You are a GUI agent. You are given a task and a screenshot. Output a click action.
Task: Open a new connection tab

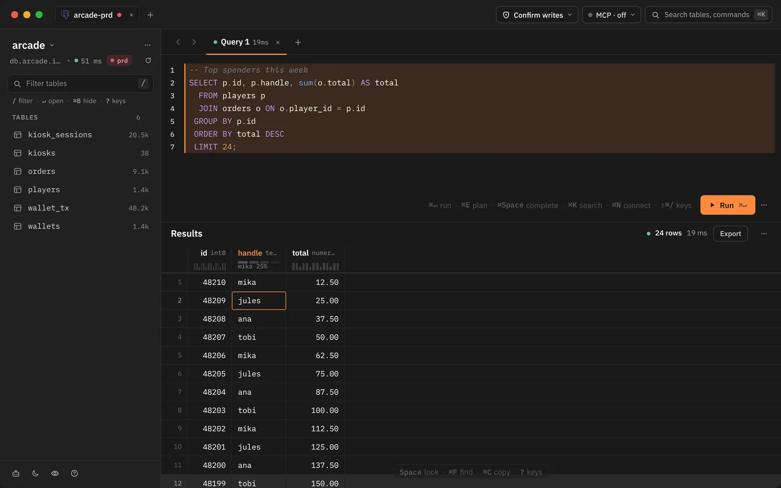coord(150,15)
